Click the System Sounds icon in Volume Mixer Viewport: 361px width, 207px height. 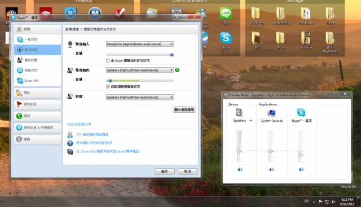[x=272, y=113]
